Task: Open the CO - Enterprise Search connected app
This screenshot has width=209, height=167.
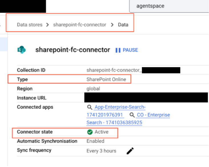Action: coord(153,115)
